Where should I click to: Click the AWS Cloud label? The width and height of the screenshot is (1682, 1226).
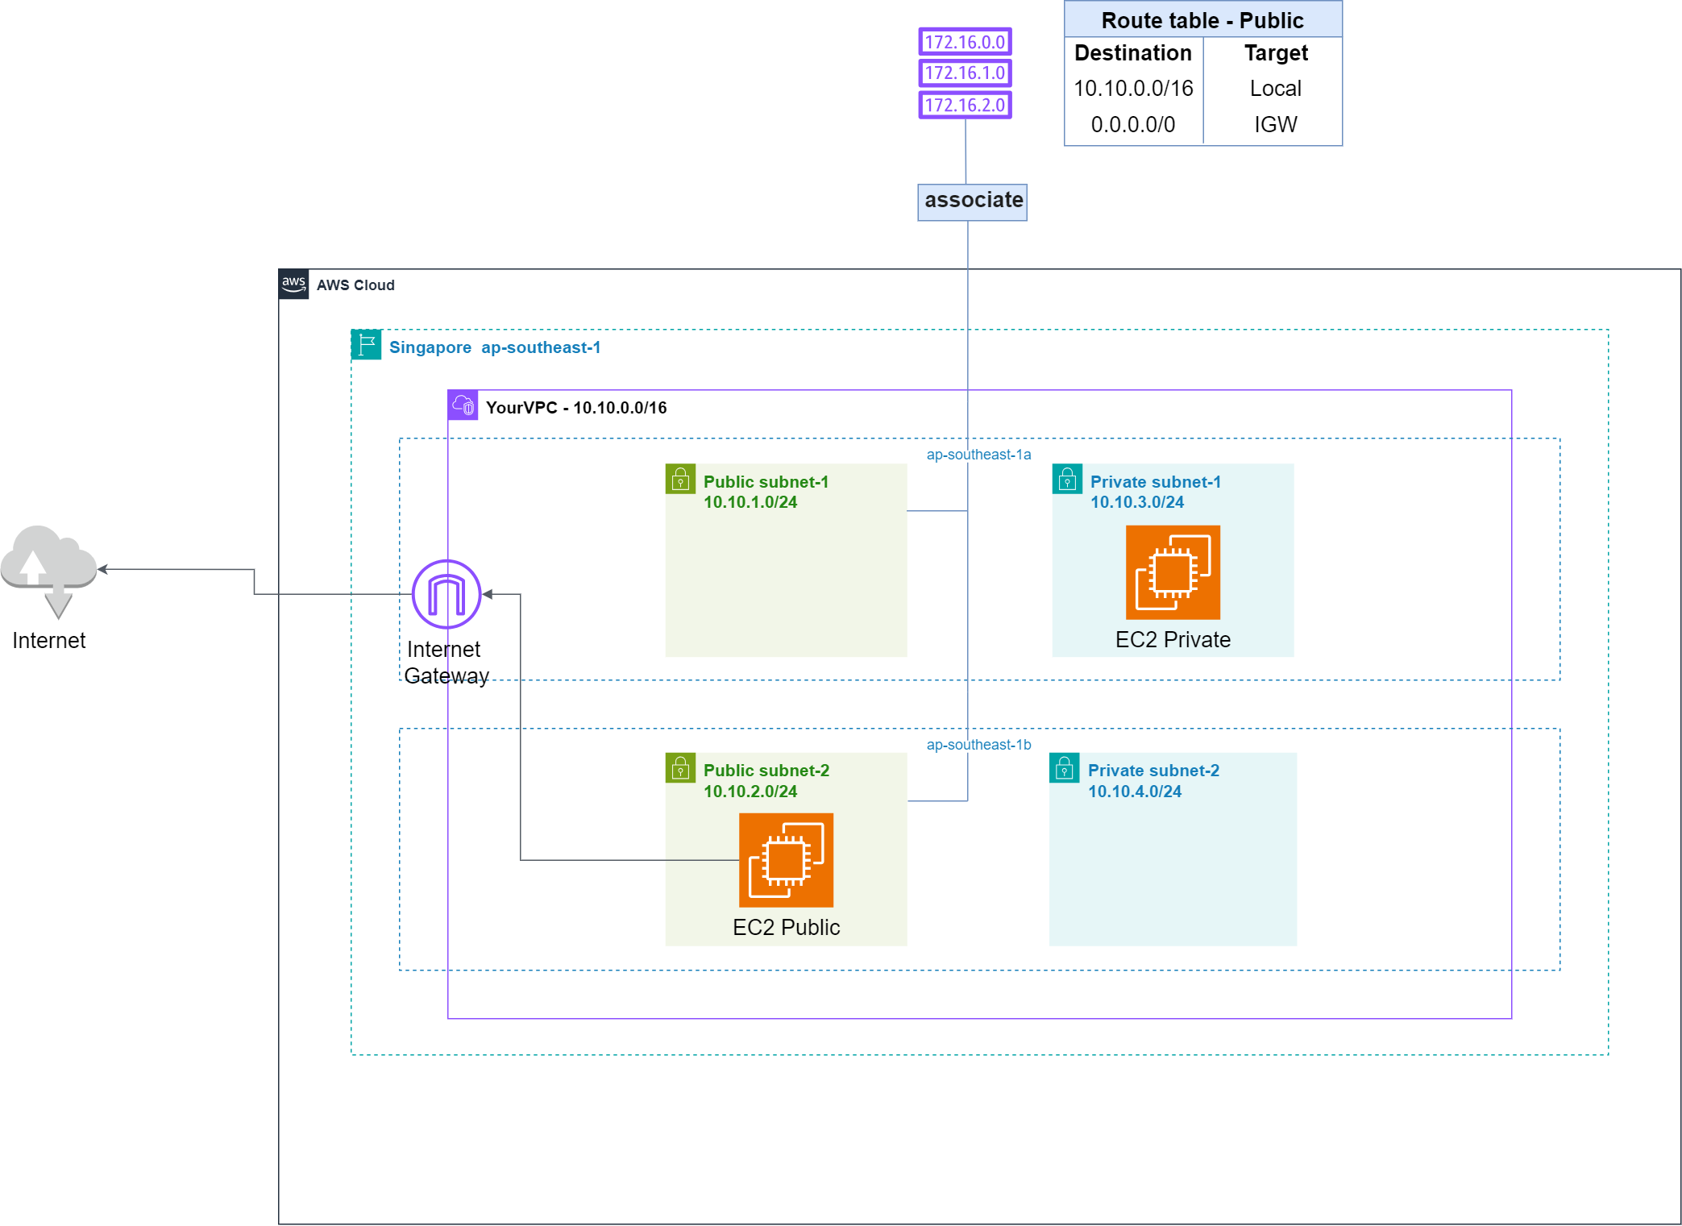(355, 285)
